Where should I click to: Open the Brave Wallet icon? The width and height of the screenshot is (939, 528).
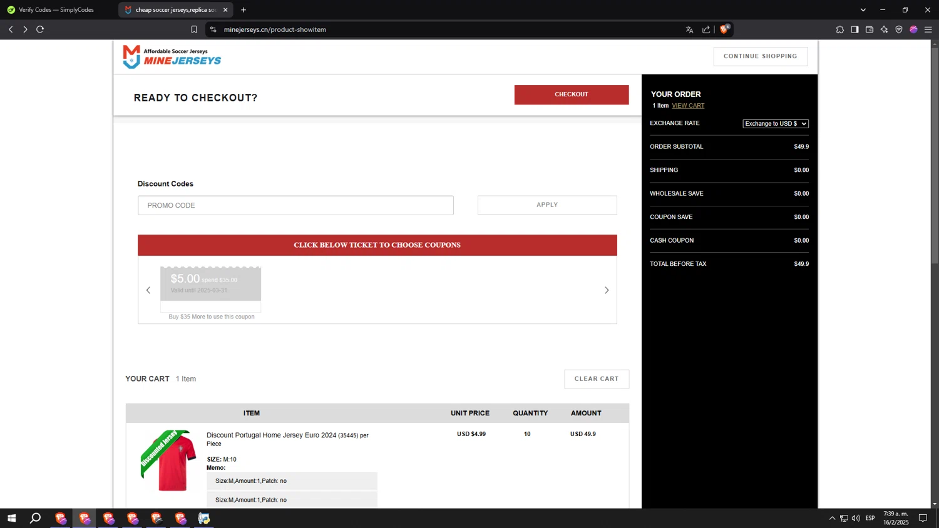[x=870, y=29]
